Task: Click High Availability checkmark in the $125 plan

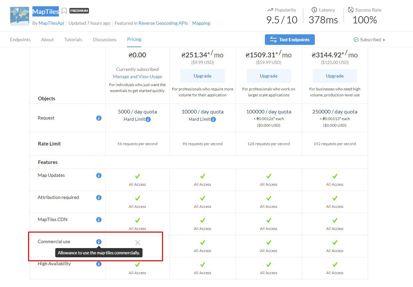Action: [x=335, y=265]
